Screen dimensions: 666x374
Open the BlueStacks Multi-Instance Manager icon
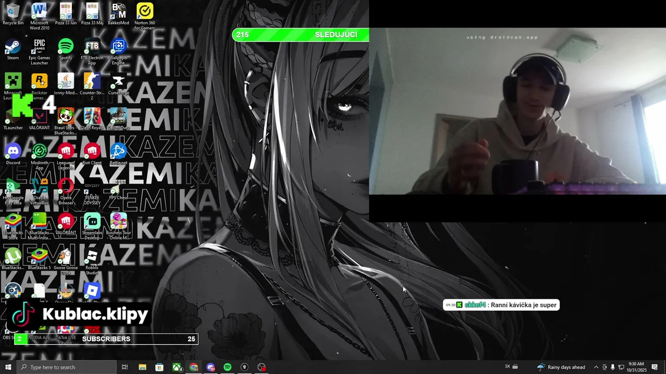[x=40, y=226]
